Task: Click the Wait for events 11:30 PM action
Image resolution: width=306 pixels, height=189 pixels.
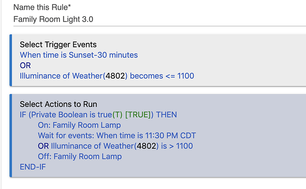Action: pyautogui.click(x=117, y=136)
